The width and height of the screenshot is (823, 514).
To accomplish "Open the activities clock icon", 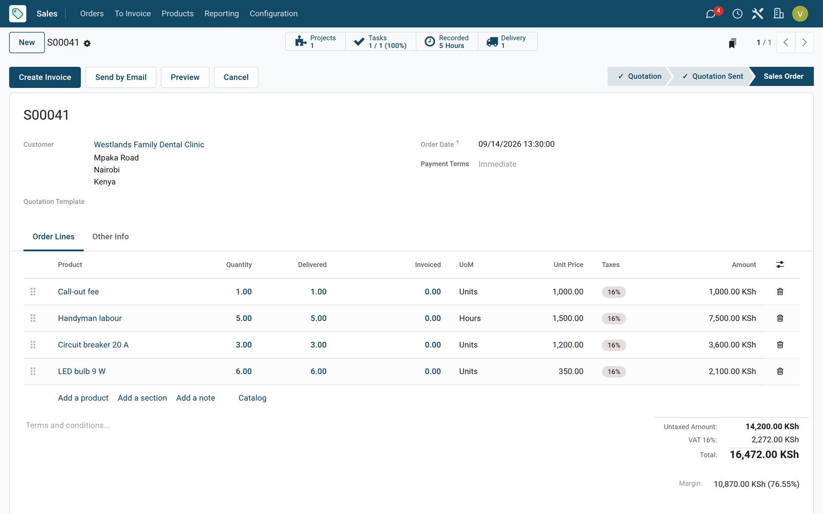I will [737, 14].
